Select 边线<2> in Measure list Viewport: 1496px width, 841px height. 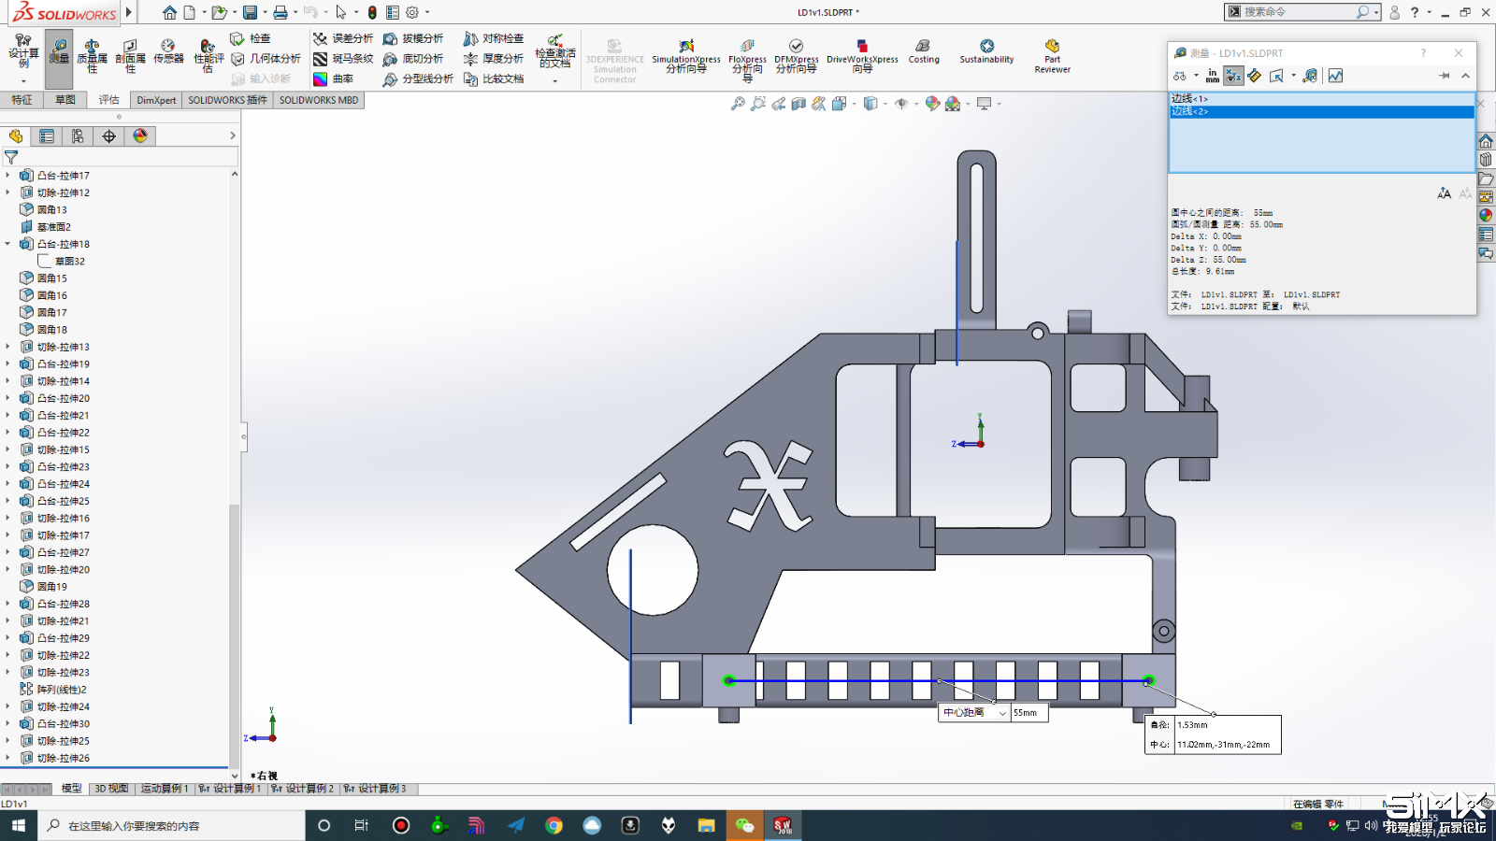point(1321,111)
